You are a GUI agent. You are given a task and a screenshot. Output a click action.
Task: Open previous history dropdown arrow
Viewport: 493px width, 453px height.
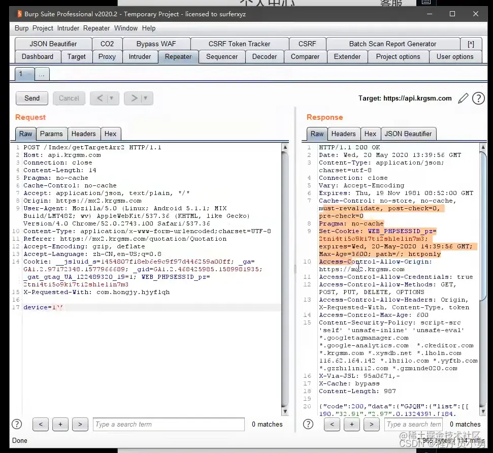pos(111,98)
